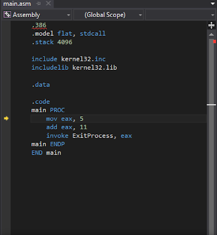This screenshot has height=235, width=217.
Task: Pin the main.asm tab
Action: point(39,4)
